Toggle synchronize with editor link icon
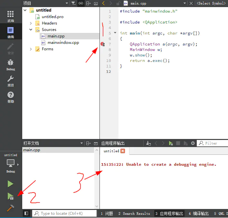 pyautogui.click(x=81, y=3)
